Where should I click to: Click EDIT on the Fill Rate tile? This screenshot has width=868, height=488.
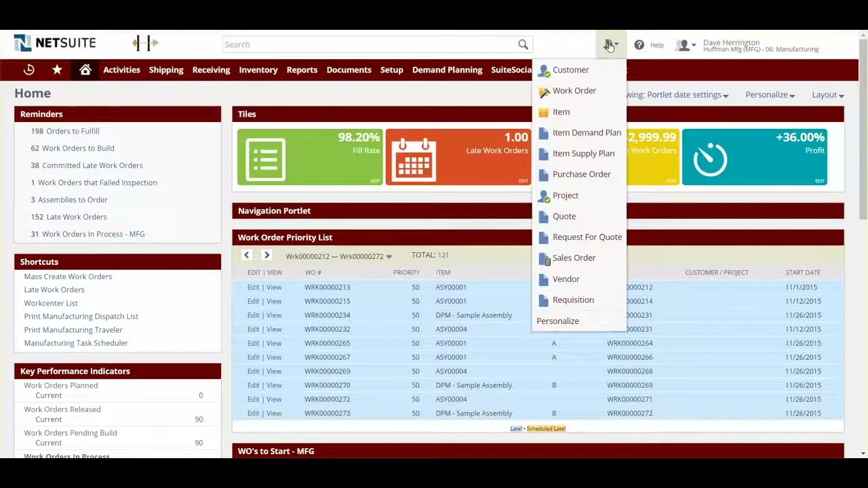tap(375, 181)
